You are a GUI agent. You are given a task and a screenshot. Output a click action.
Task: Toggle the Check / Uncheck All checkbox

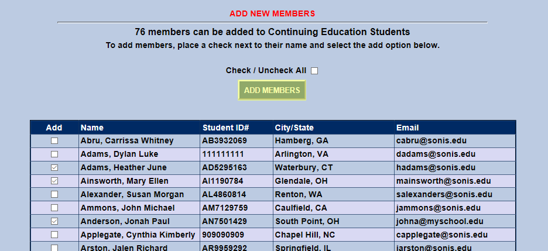tap(314, 71)
